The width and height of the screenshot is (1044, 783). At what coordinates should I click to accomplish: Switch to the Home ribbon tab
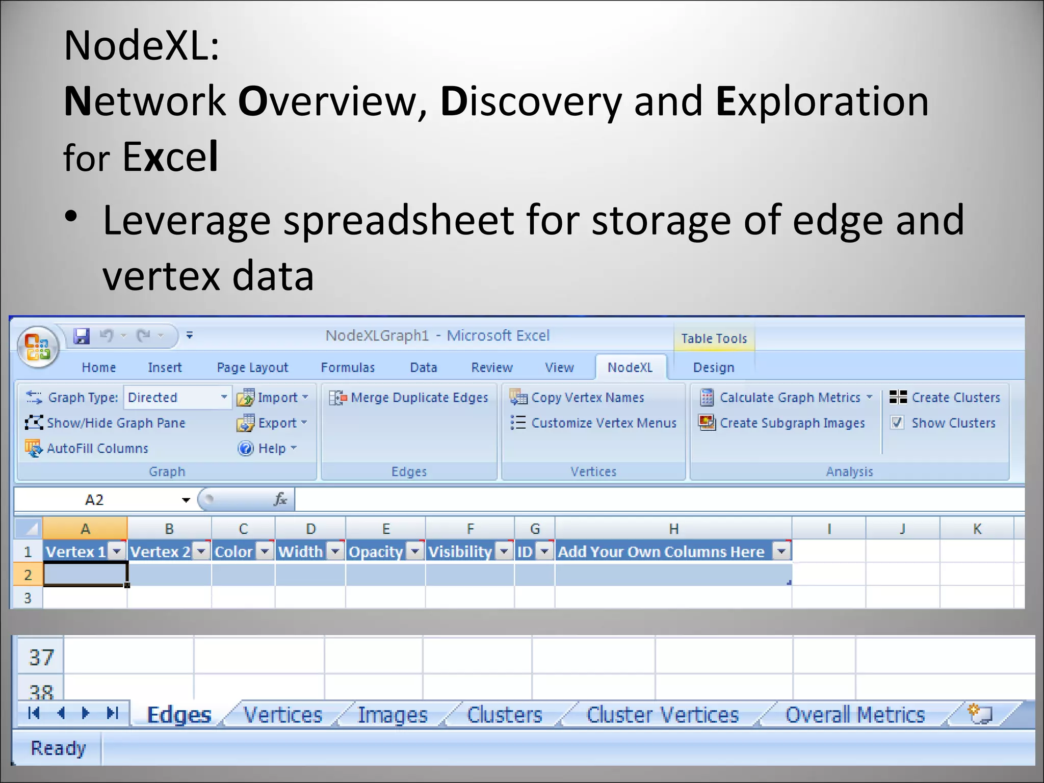coord(99,368)
